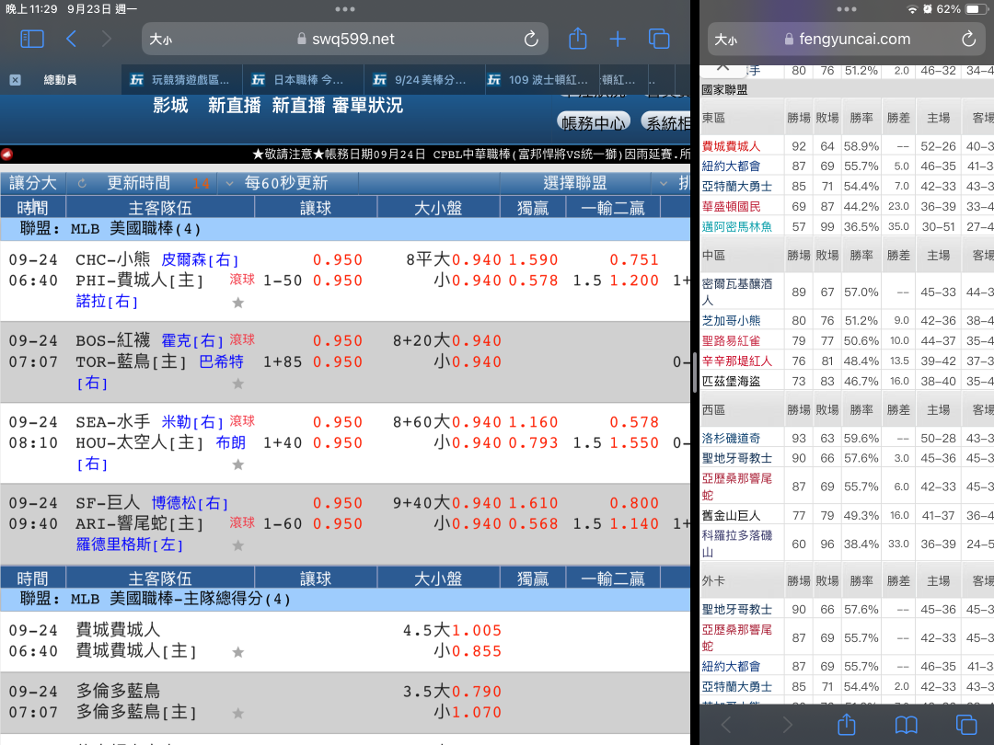Screen dimensions: 994x745
Task: Open the multitasking dots above the swq599.net window
Action: pyautogui.click(x=345, y=9)
